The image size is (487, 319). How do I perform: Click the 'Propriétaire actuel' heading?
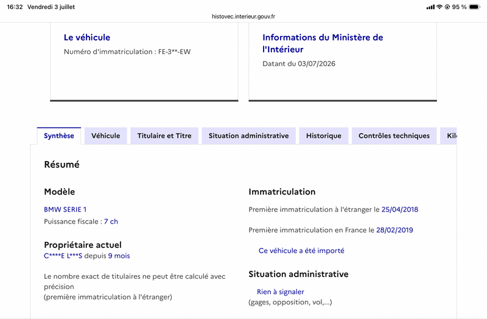tap(83, 245)
